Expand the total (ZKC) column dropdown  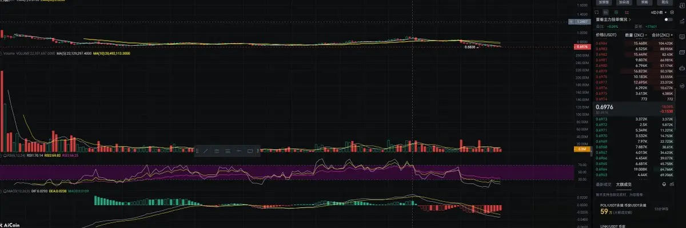click(662, 35)
